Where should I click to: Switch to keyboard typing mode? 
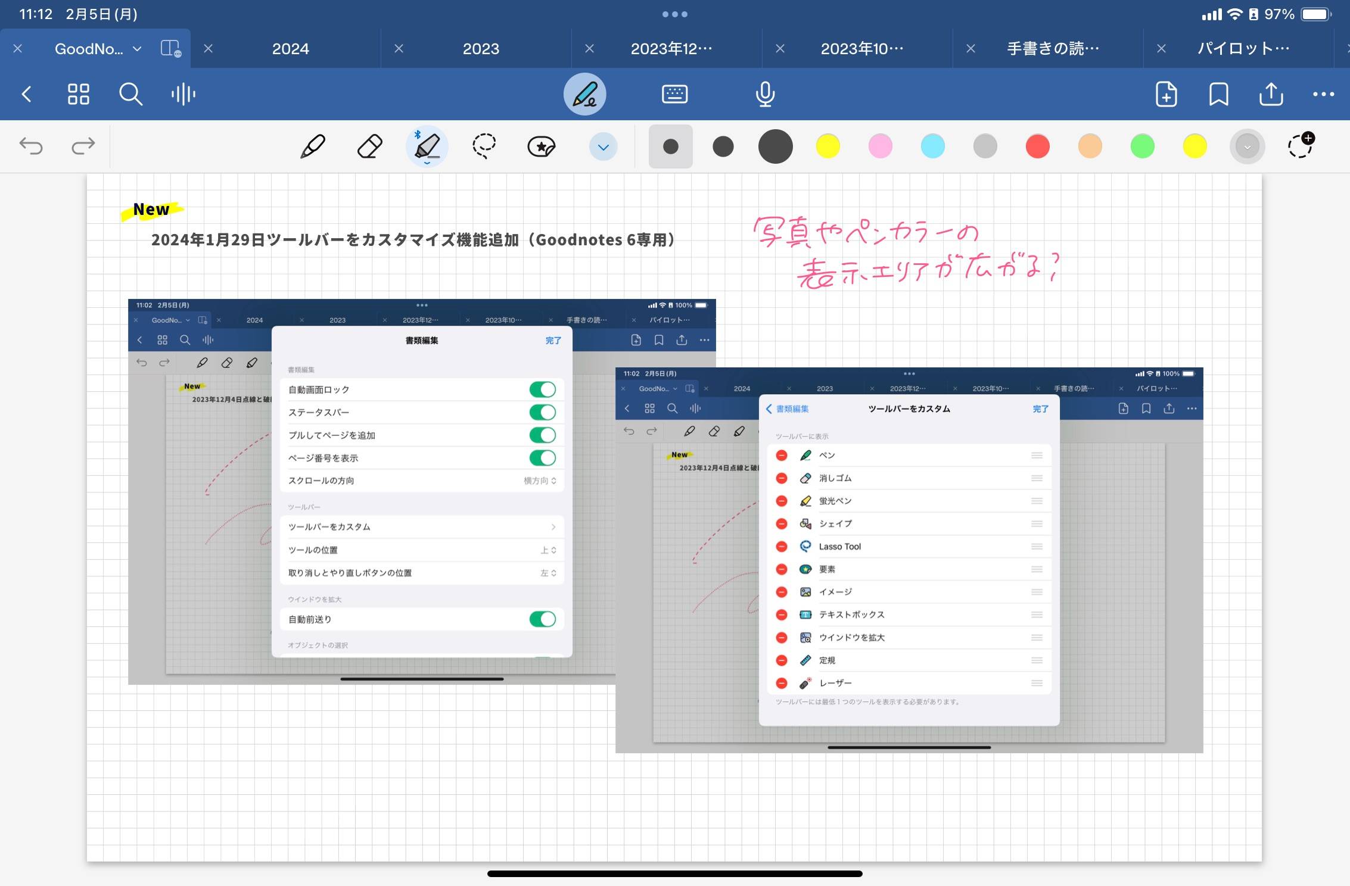click(674, 94)
